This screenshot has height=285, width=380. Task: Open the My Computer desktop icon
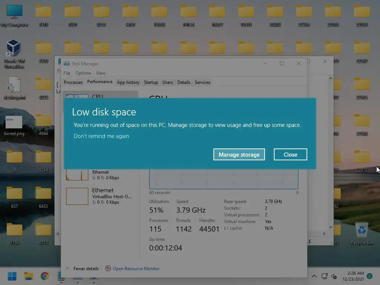[x=14, y=16]
